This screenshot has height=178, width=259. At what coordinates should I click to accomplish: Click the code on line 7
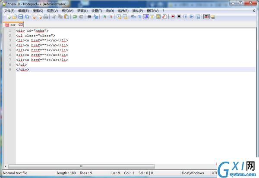(x=42, y=60)
